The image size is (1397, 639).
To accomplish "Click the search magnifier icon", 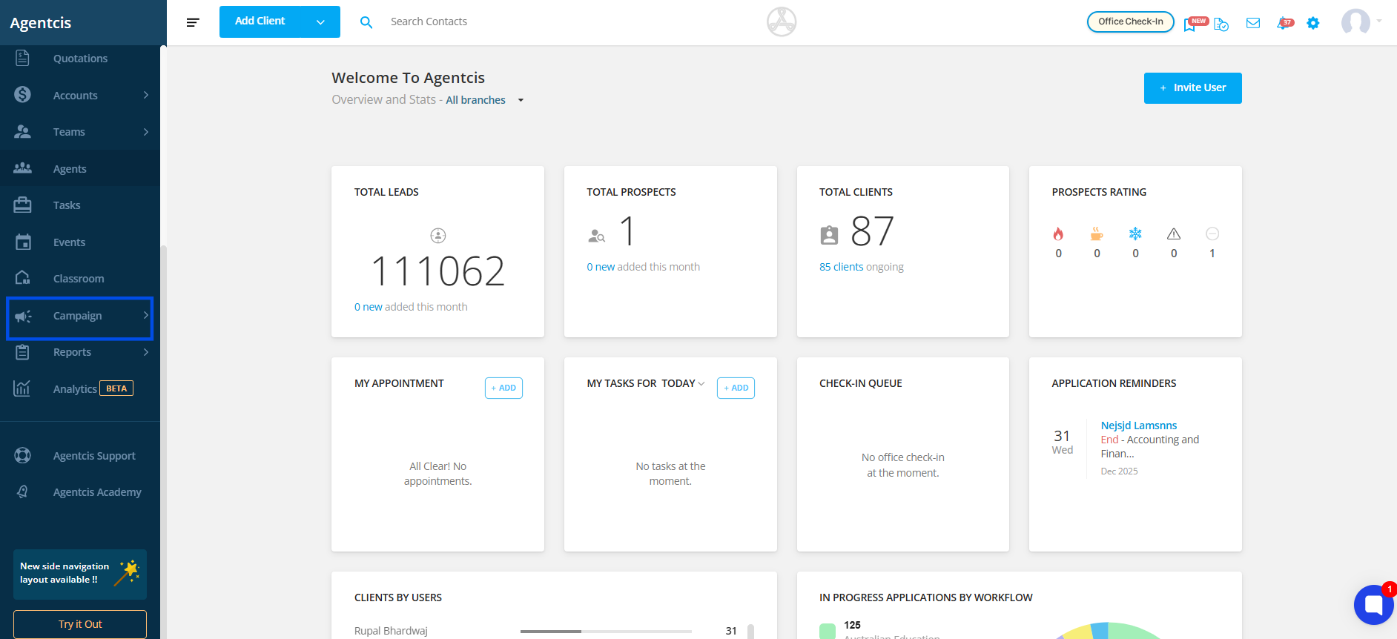I will 366,22.
